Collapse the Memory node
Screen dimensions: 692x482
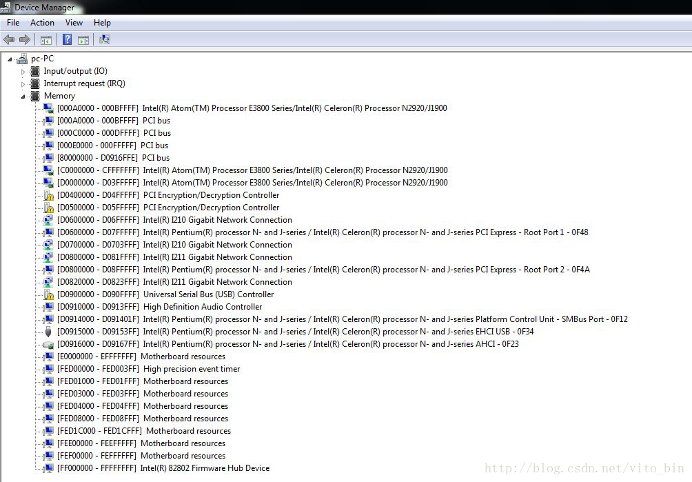tap(23, 97)
